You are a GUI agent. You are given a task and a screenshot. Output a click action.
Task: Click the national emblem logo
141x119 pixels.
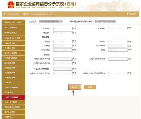11,4
